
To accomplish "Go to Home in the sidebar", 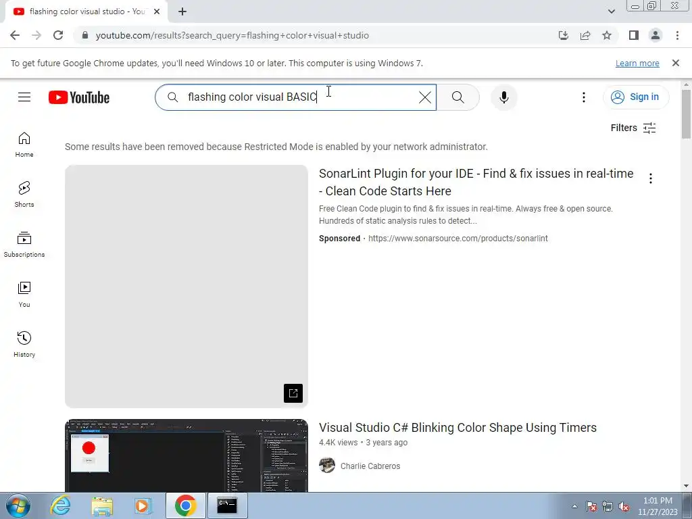I will 24,145.
